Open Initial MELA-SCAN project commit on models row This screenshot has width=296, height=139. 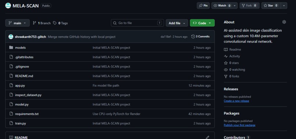[111, 48]
